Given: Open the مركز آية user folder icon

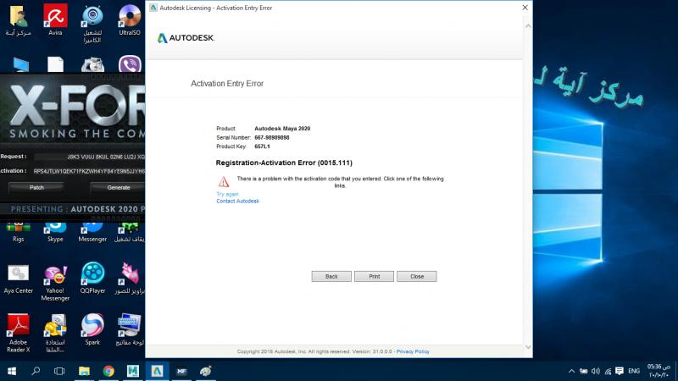Looking at the screenshot, I should tap(18, 19).
